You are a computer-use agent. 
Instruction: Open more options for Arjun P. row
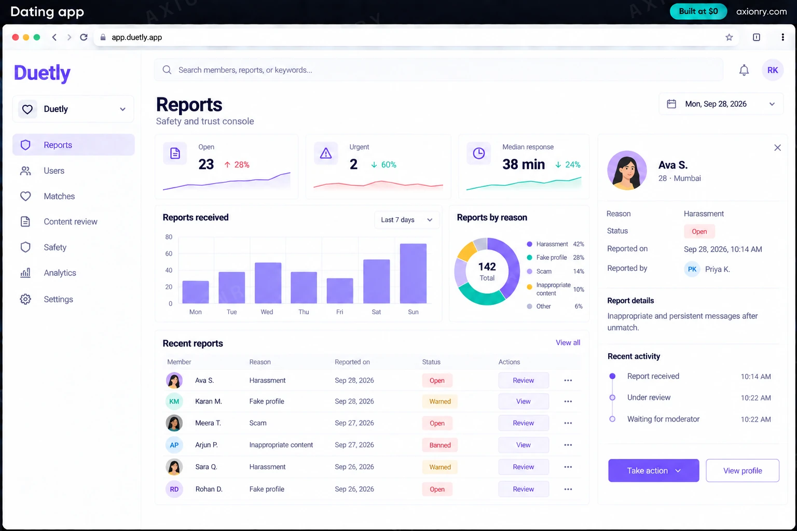[568, 445]
